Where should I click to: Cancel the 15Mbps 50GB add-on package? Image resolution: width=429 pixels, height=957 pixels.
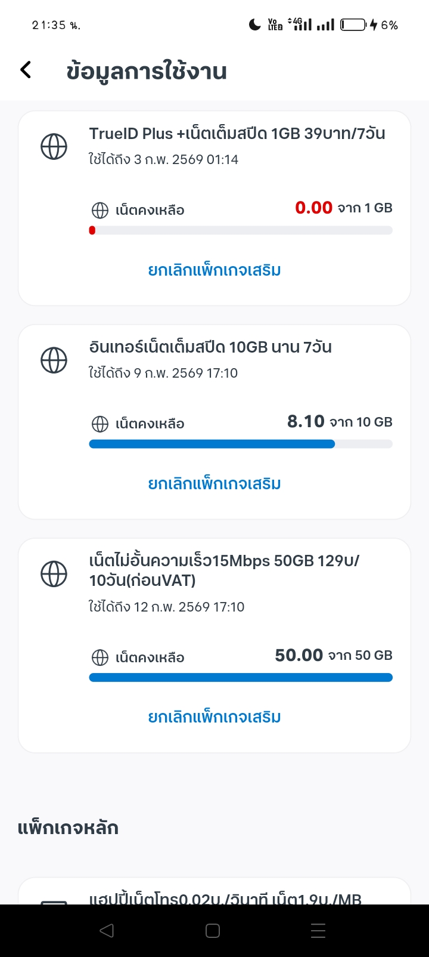point(214,717)
